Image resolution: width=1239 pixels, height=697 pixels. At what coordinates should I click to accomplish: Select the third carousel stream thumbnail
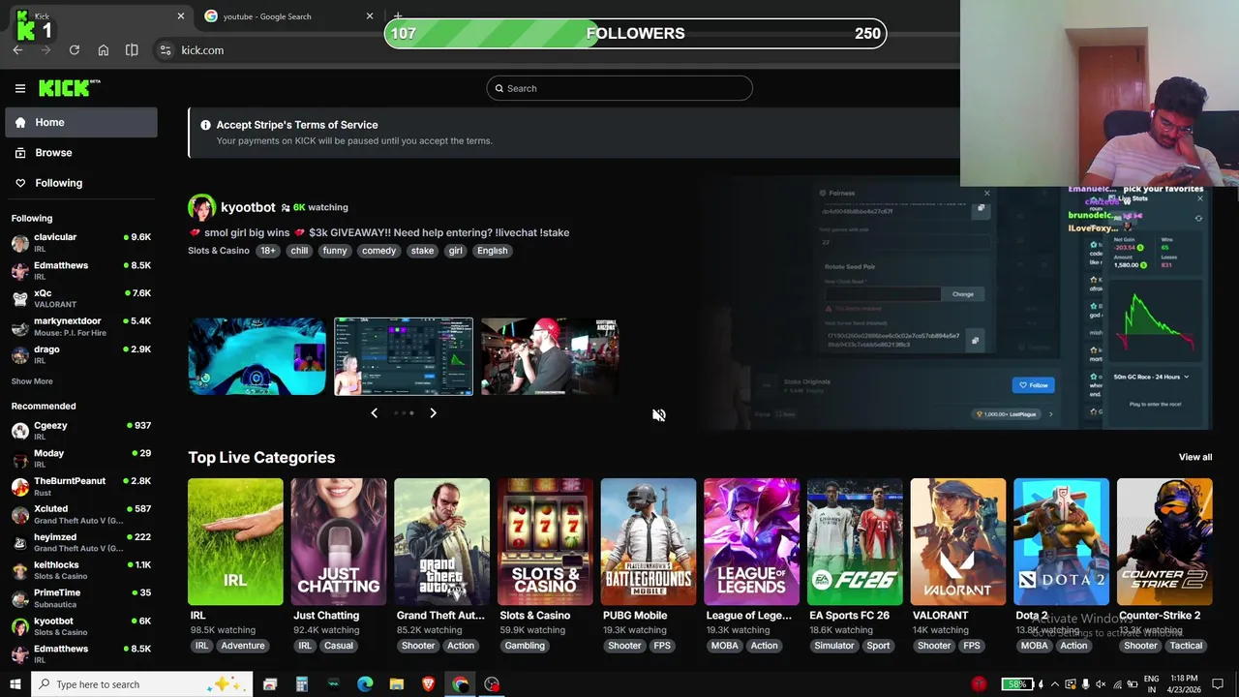coord(550,356)
